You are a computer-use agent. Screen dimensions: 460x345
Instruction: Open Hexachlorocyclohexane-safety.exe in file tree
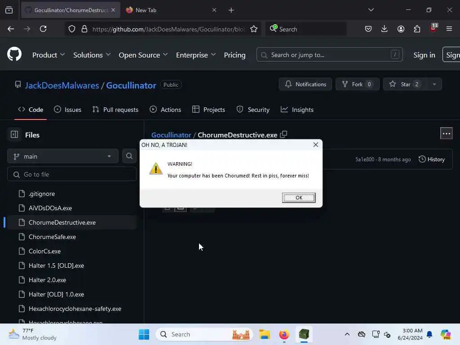coord(75,309)
